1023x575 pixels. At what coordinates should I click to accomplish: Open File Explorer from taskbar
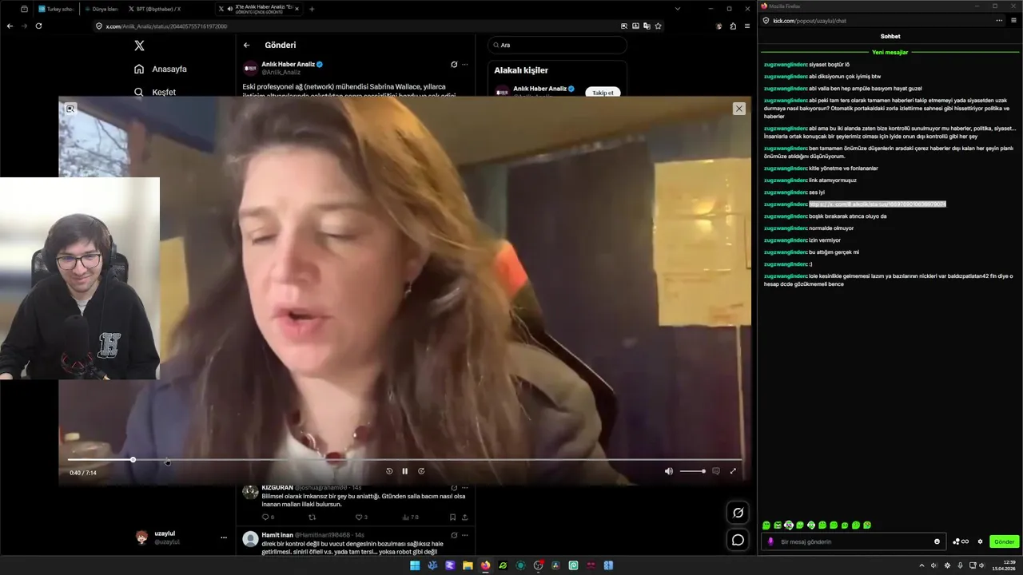[x=468, y=565]
